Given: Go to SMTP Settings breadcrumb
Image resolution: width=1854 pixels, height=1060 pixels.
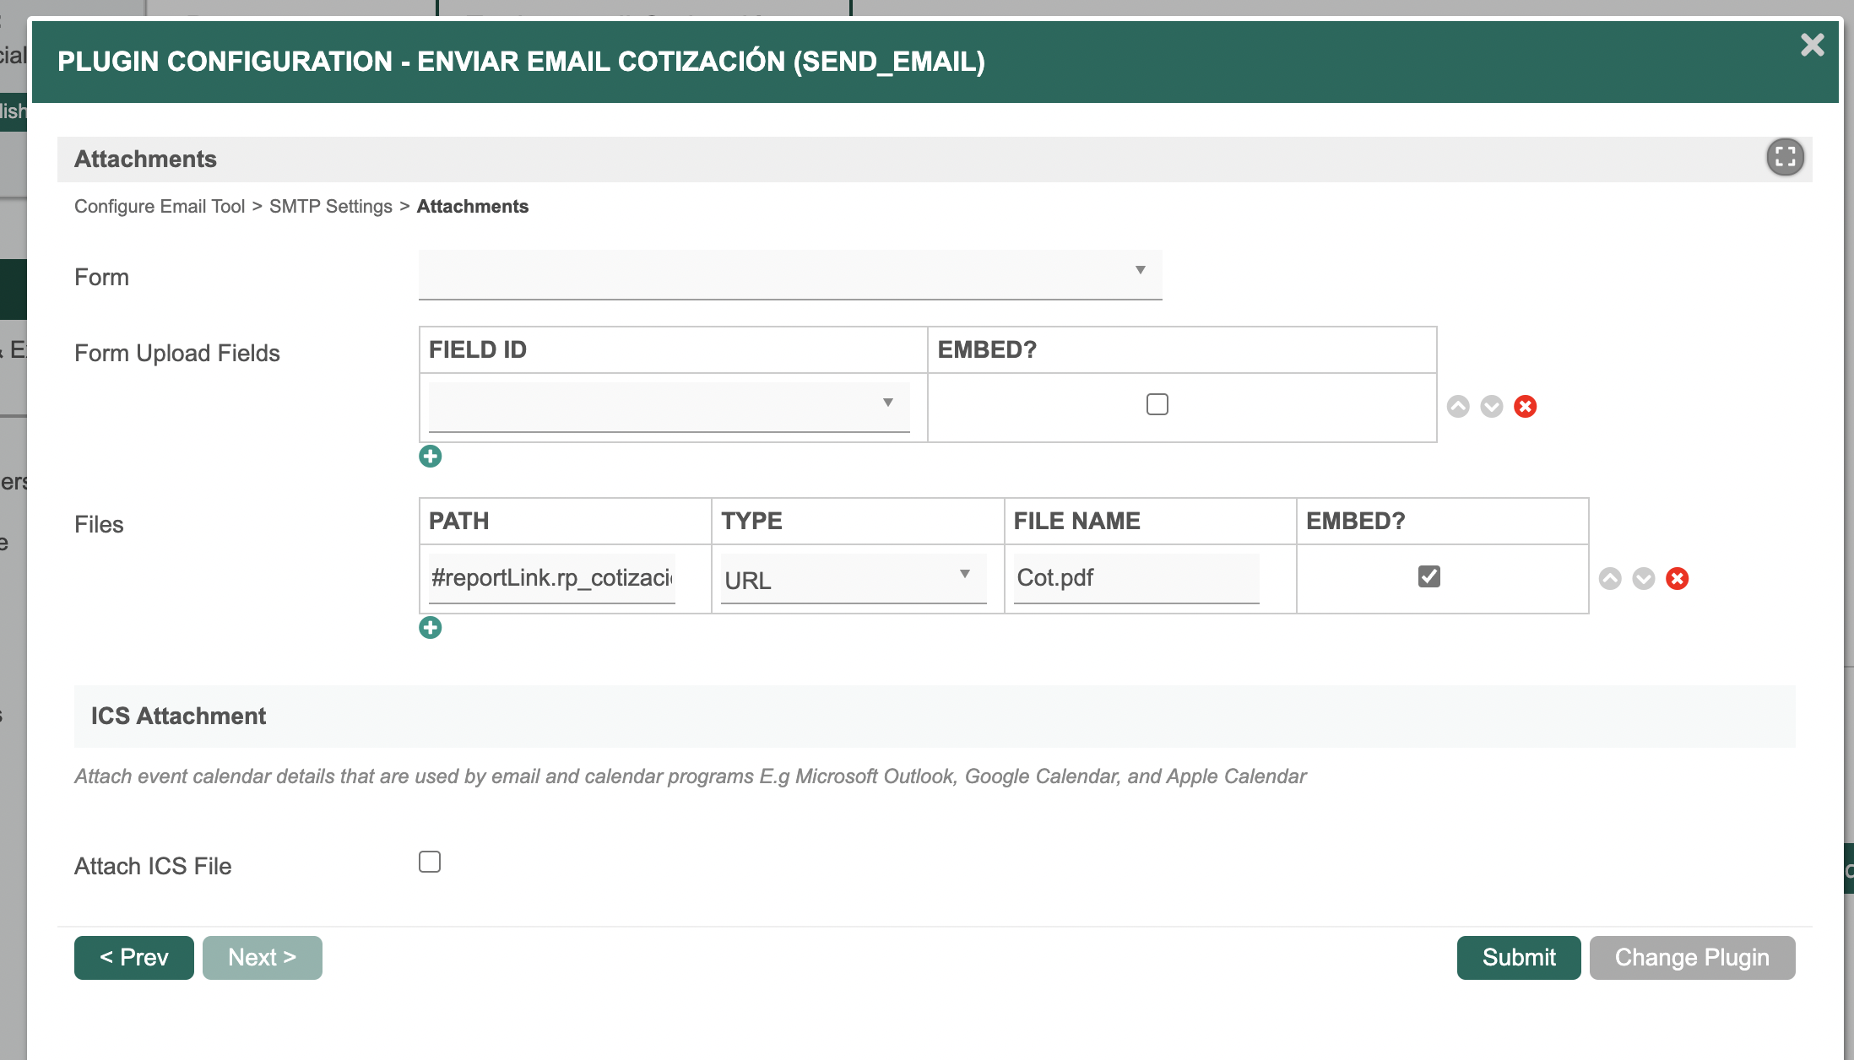Looking at the screenshot, I should tap(330, 207).
